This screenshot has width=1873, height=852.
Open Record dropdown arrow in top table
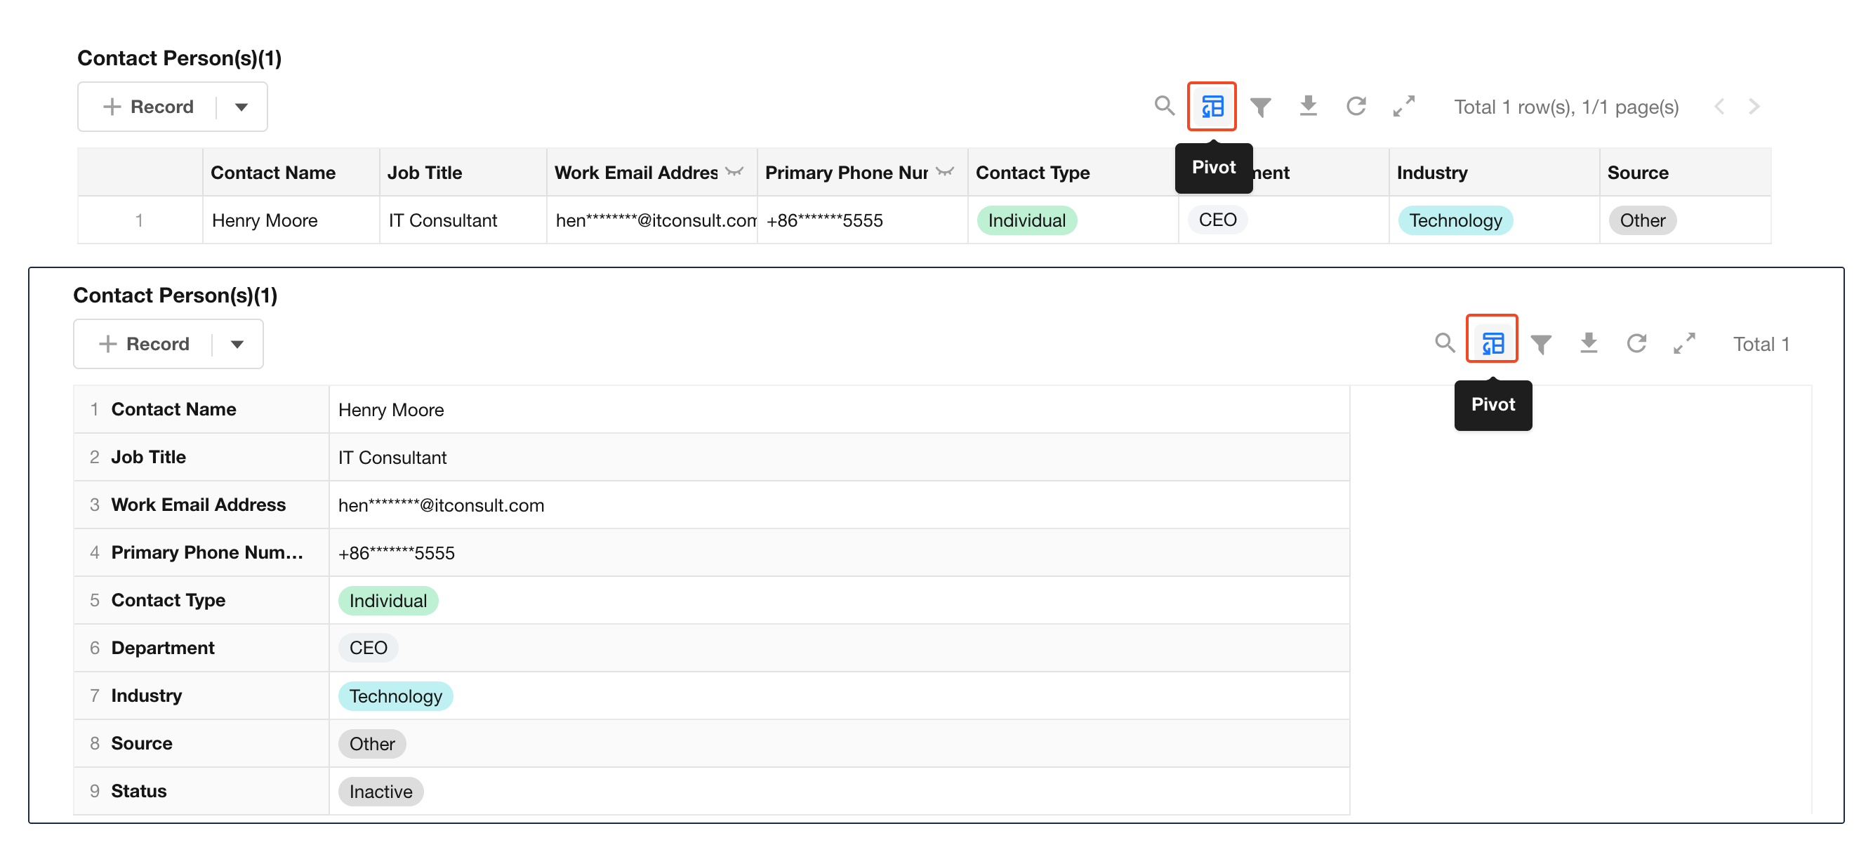pos(241,107)
